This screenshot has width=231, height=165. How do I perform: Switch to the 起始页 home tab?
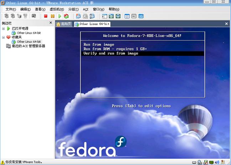click(x=64, y=24)
